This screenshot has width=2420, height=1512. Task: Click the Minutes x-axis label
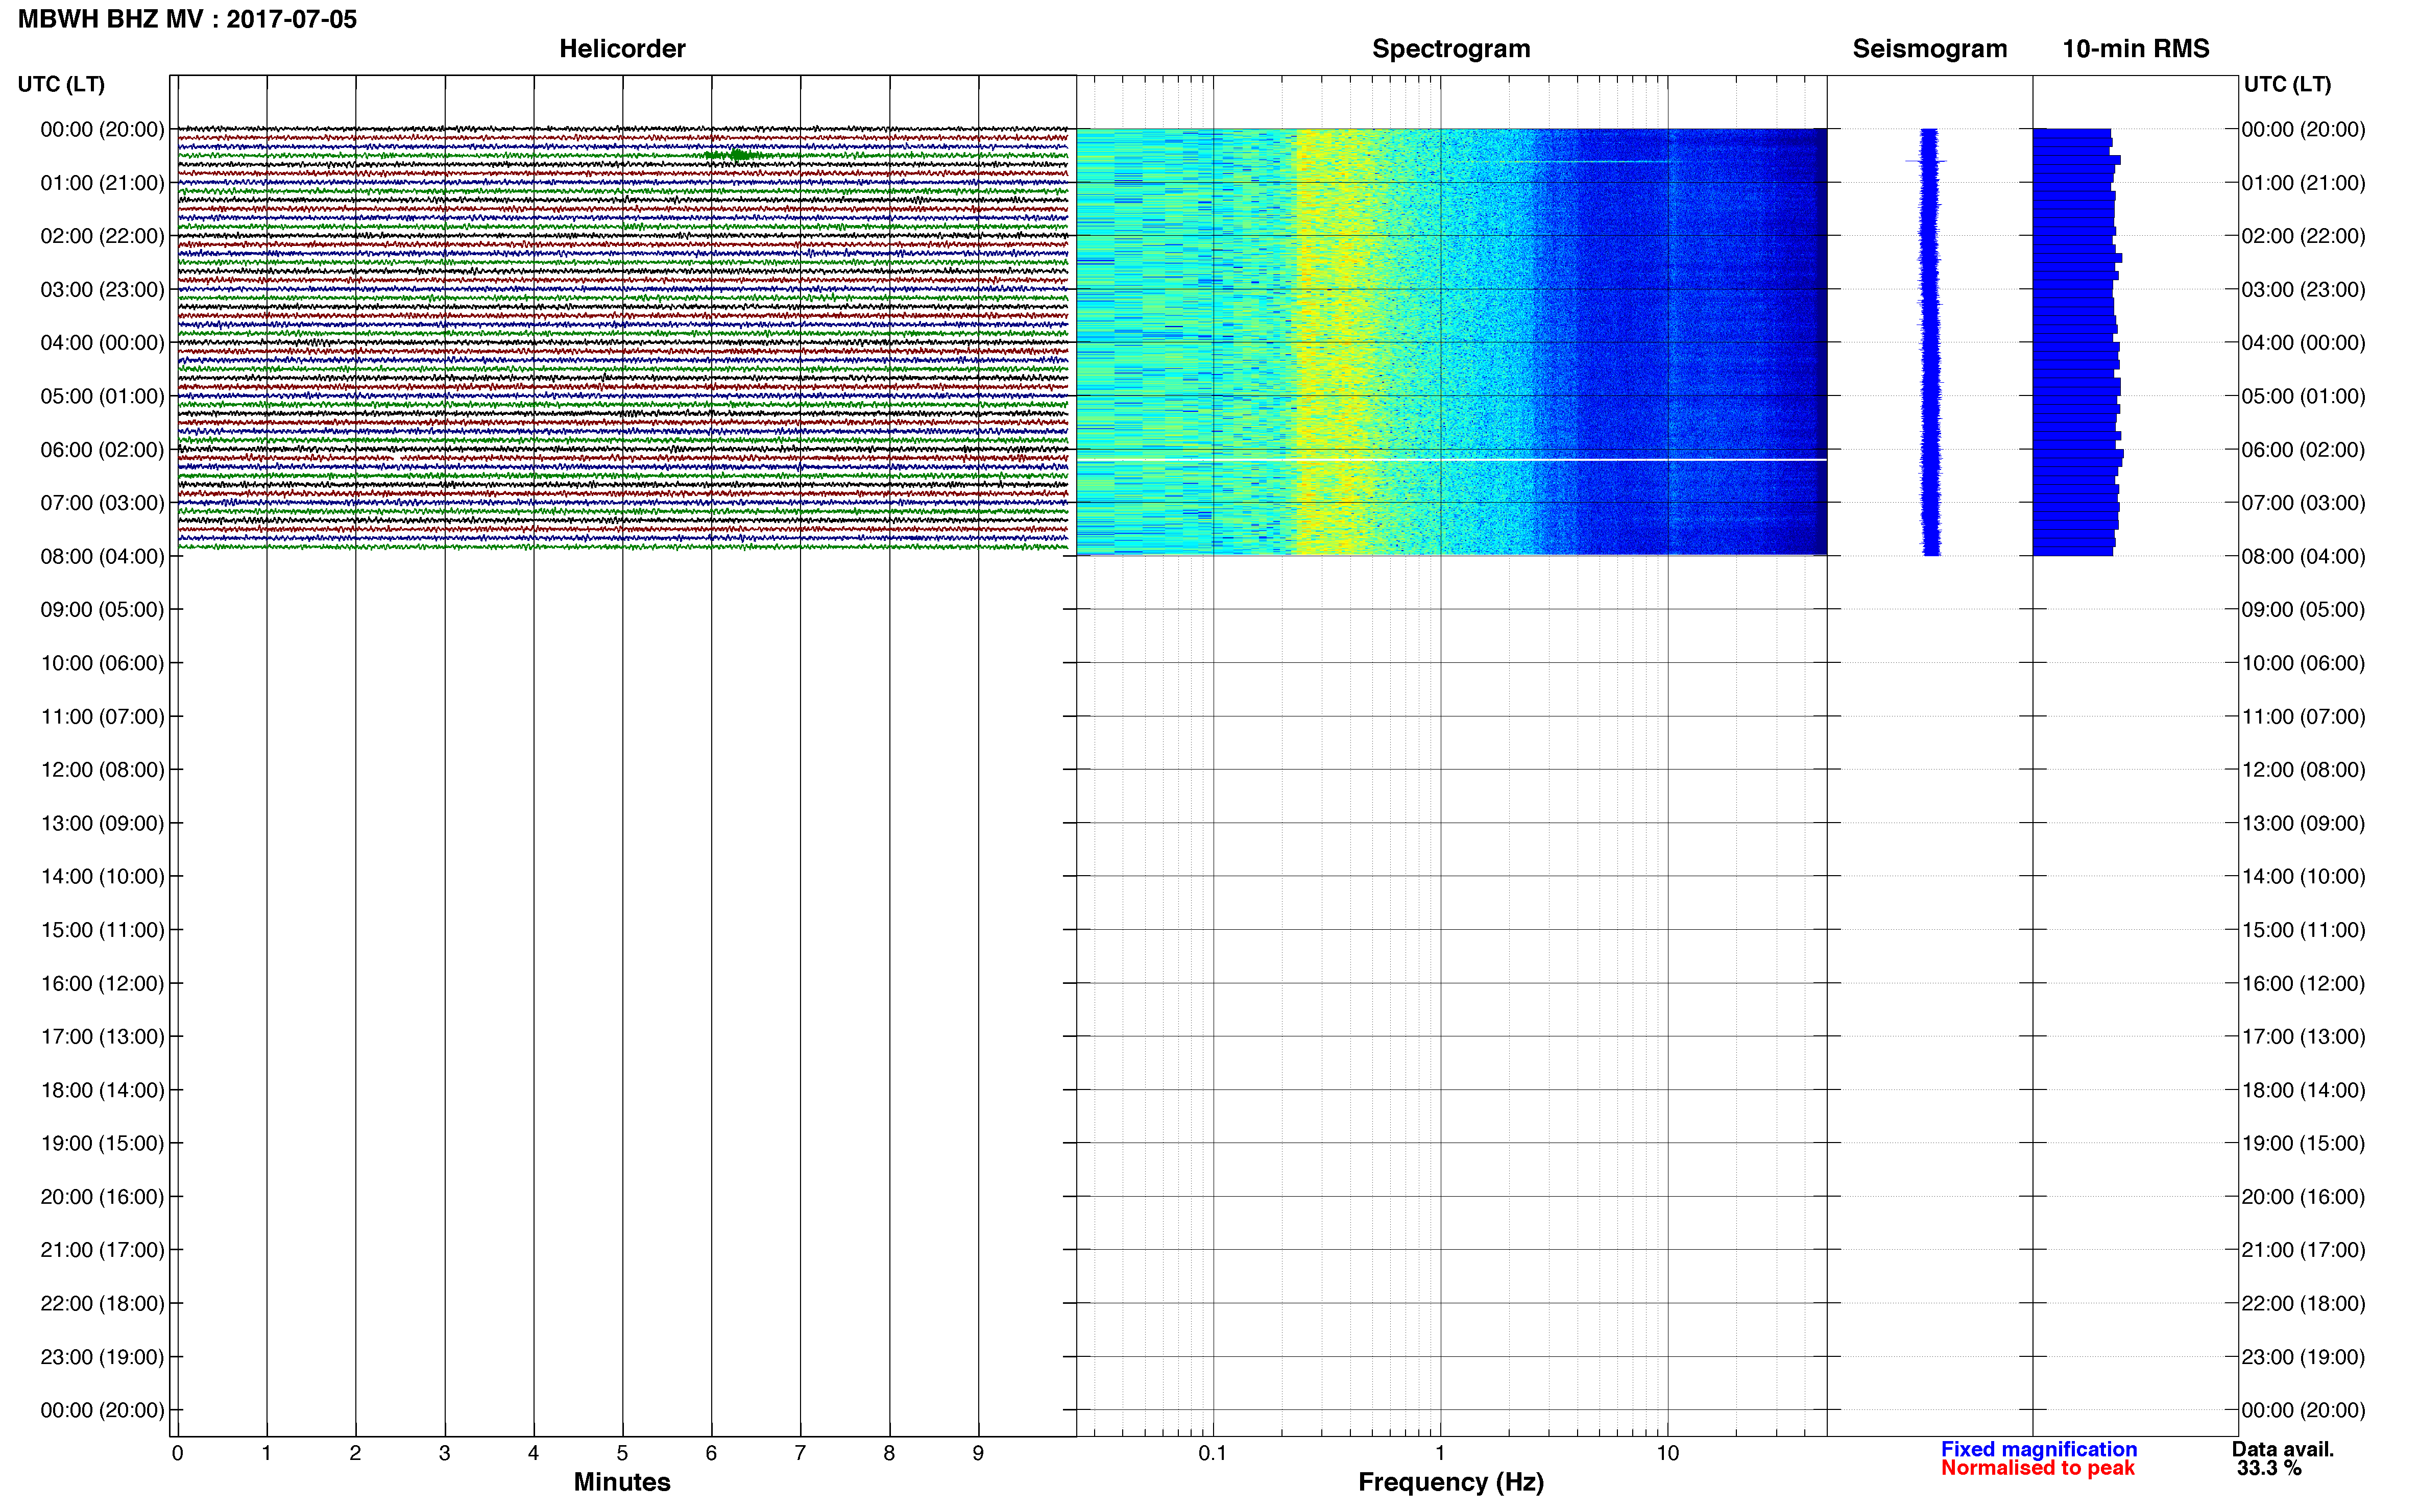click(x=622, y=1482)
